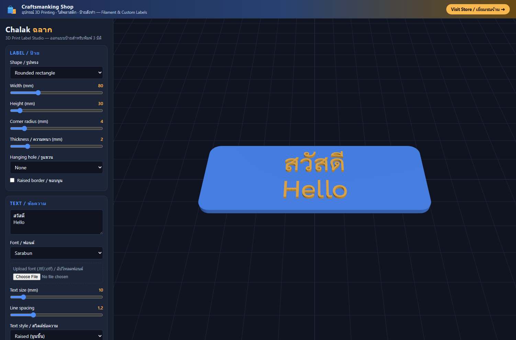The width and height of the screenshot is (516, 340).
Task: Click the 3D Print Label Studio tagline
Action: (x=53, y=38)
